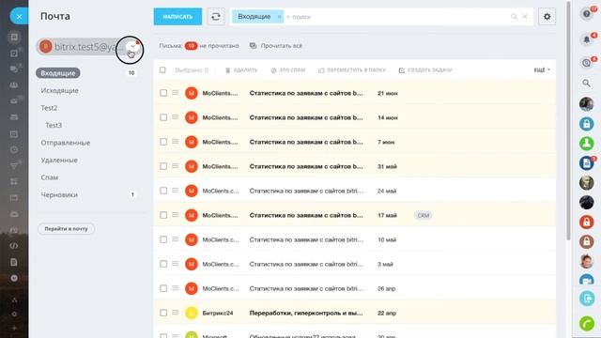Click the refresh mail sync icon
Viewport: 601px width, 338px height.
pos(216,17)
